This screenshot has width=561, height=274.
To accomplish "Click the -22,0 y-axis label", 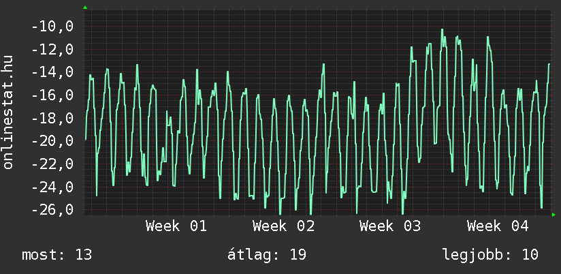I will (x=53, y=164).
